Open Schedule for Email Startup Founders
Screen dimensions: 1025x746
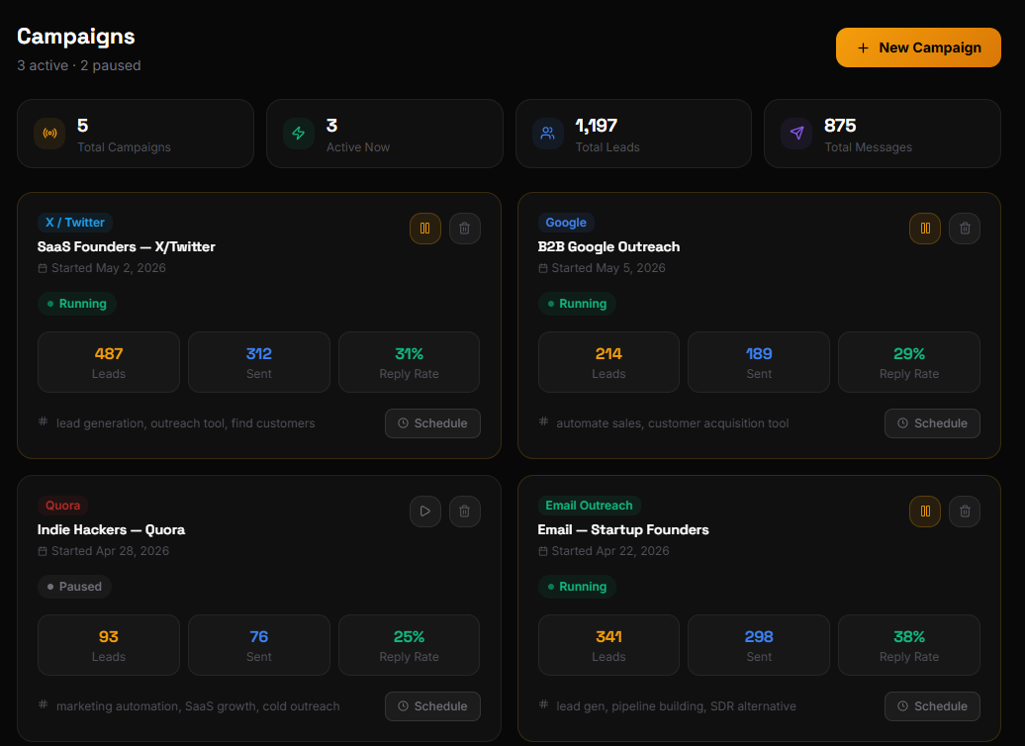pos(932,706)
